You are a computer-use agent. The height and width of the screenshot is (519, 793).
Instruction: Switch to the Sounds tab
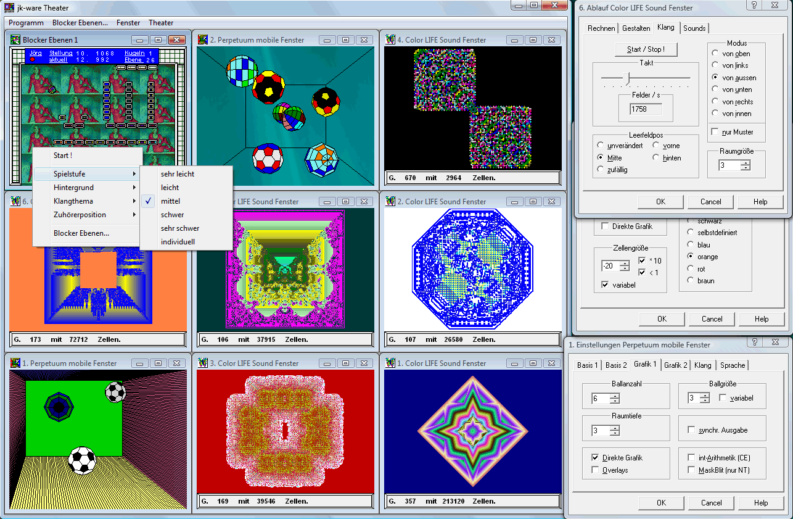(694, 28)
